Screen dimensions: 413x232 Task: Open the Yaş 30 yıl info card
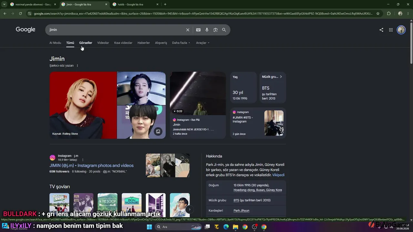[243, 87]
